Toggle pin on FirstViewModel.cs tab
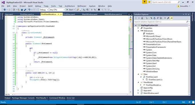 point(58,15)
